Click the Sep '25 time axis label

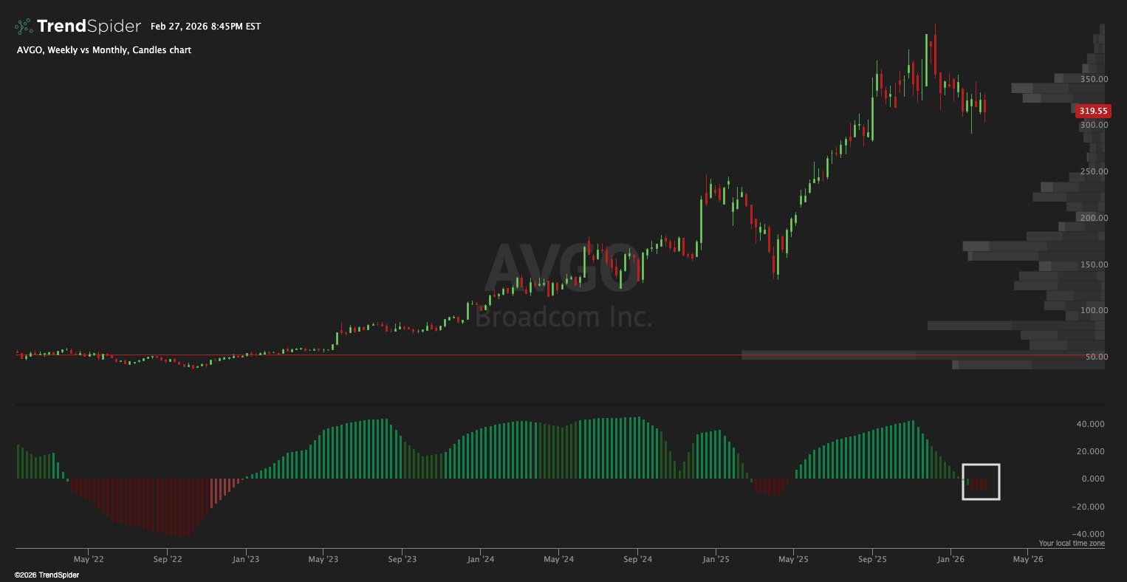point(871,560)
